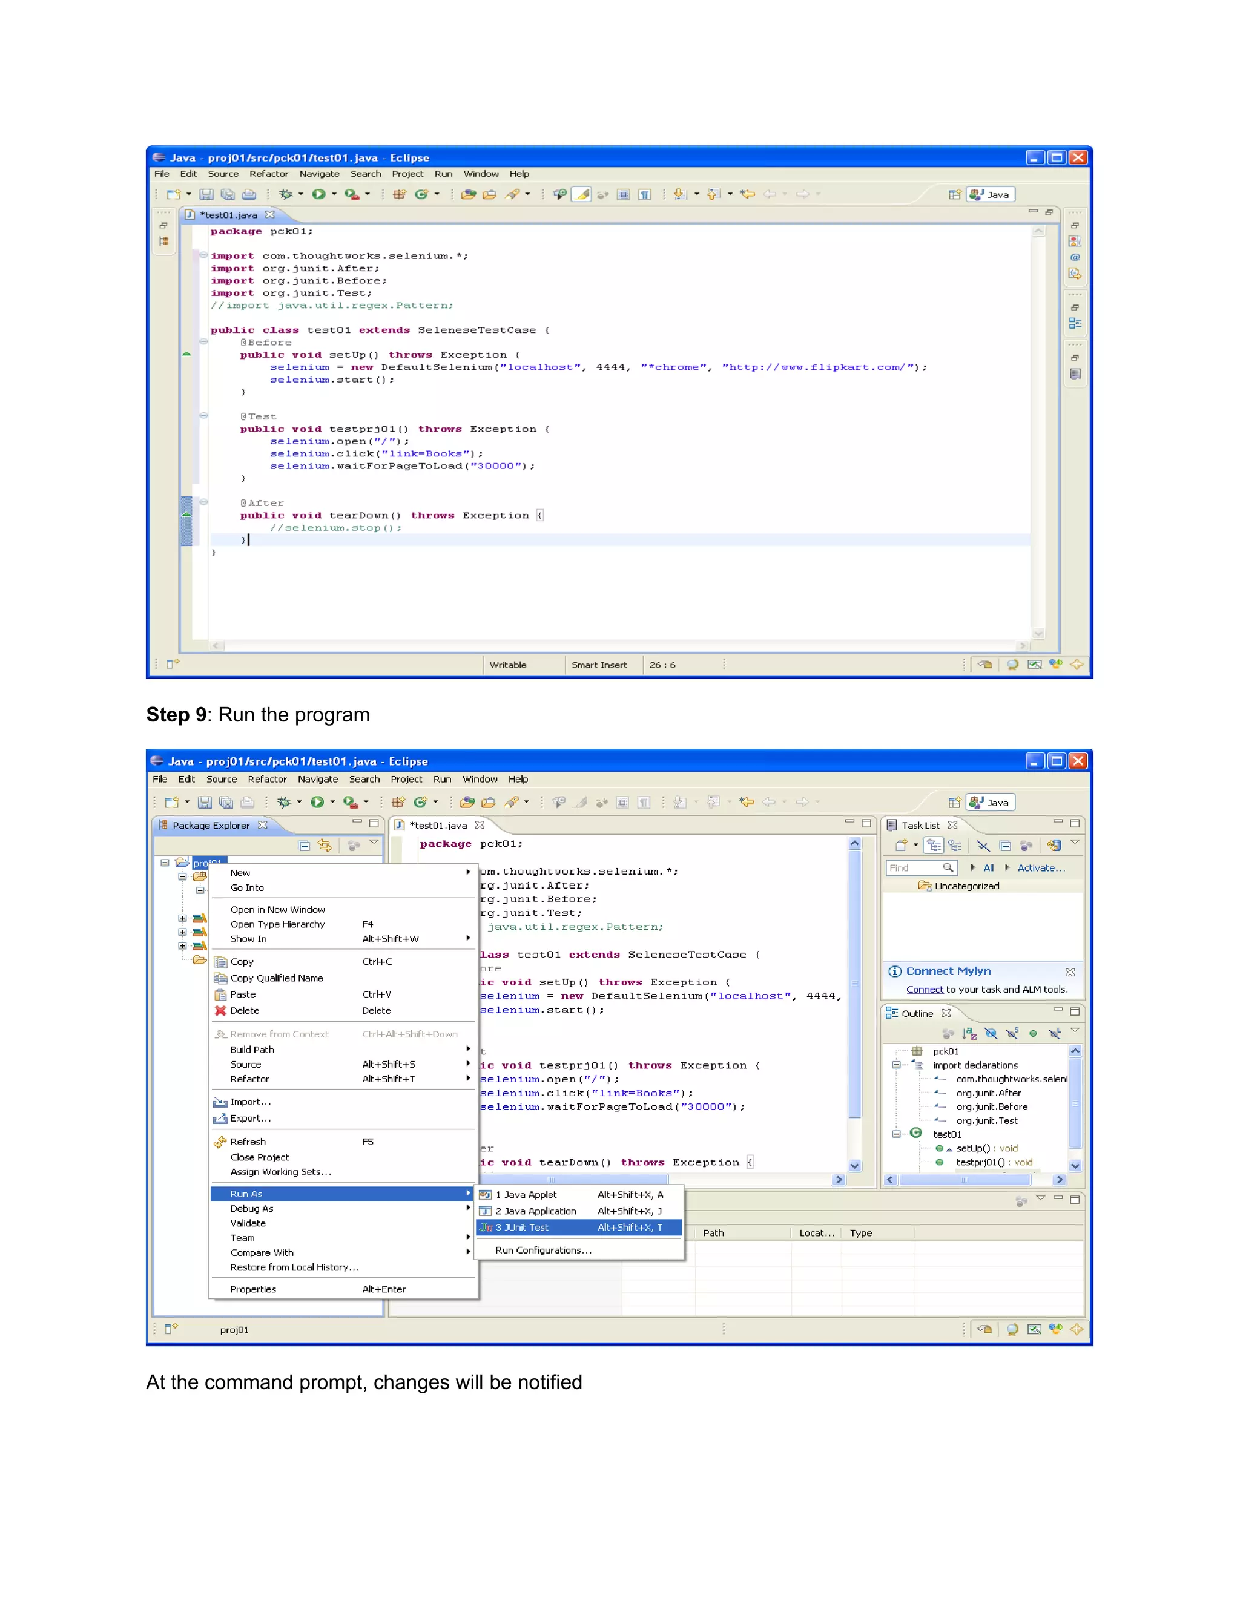Collapse test01 class node in Outline

(x=896, y=1134)
